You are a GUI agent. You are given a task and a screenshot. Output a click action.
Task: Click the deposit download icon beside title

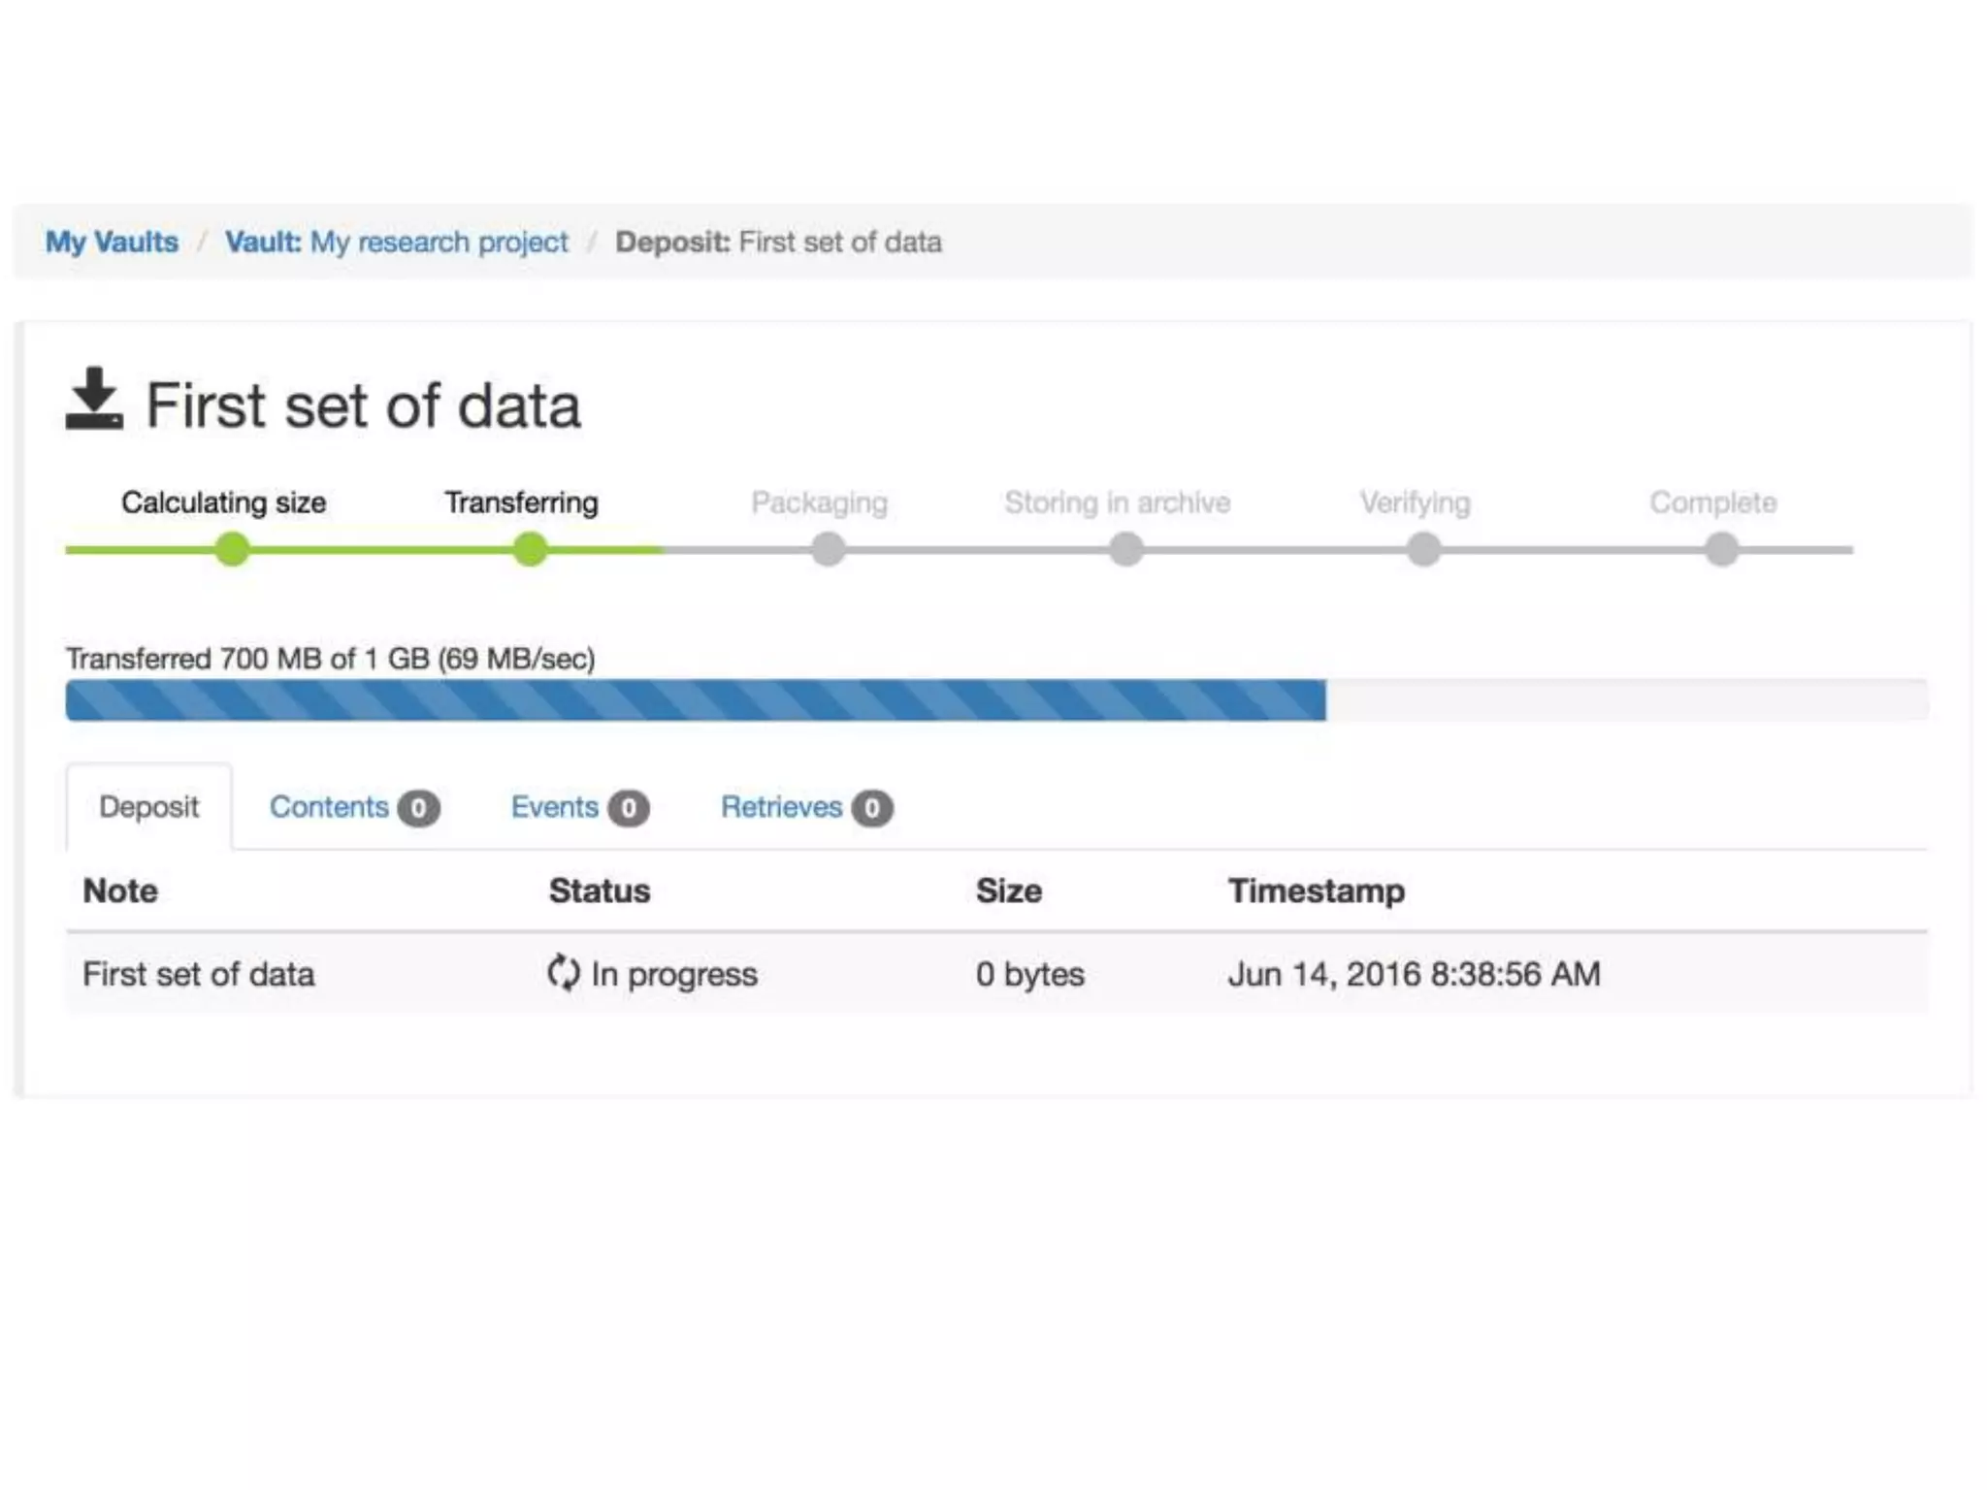[94, 399]
